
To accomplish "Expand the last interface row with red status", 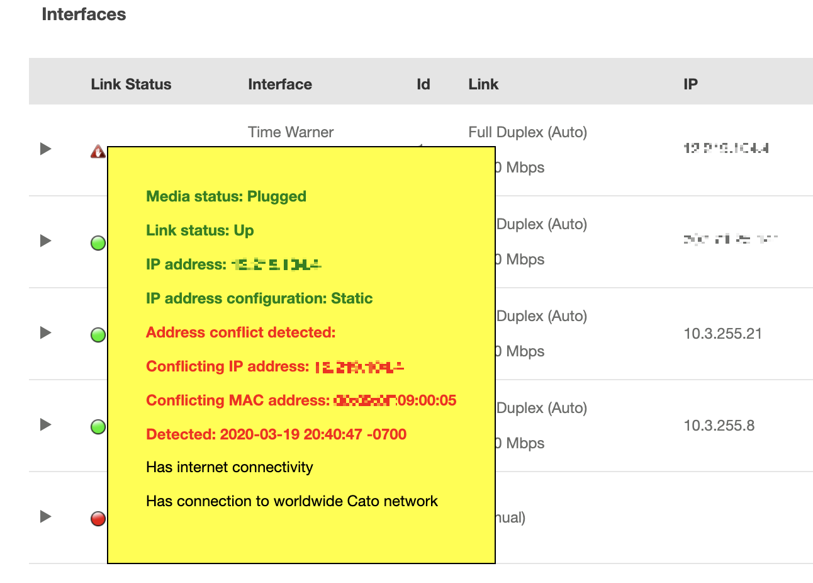I will [x=45, y=516].
